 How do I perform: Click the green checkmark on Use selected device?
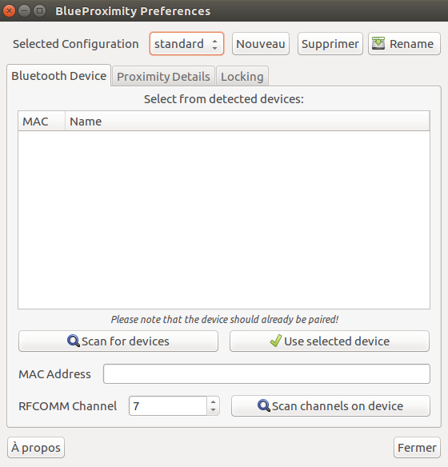click(276, 341)
